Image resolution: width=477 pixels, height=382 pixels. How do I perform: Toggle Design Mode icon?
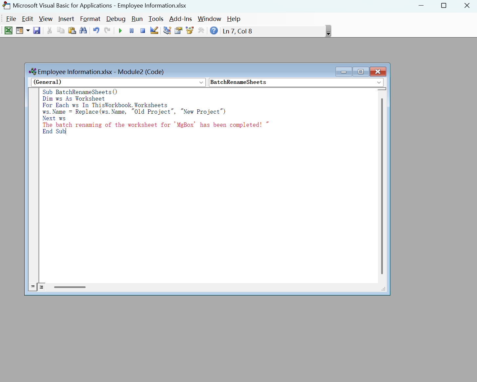click(x=154, y=31)
